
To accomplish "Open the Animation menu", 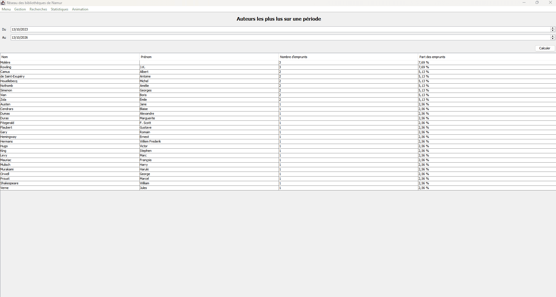I will coord(80,9).
